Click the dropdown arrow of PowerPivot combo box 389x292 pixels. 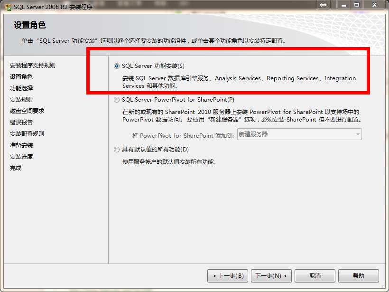[x=358, y=134]
